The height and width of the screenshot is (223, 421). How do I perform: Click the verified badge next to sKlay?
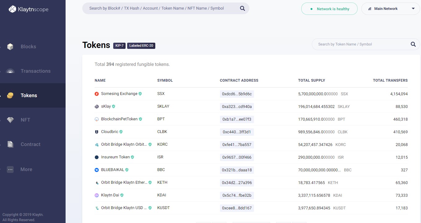pos(114,106)
